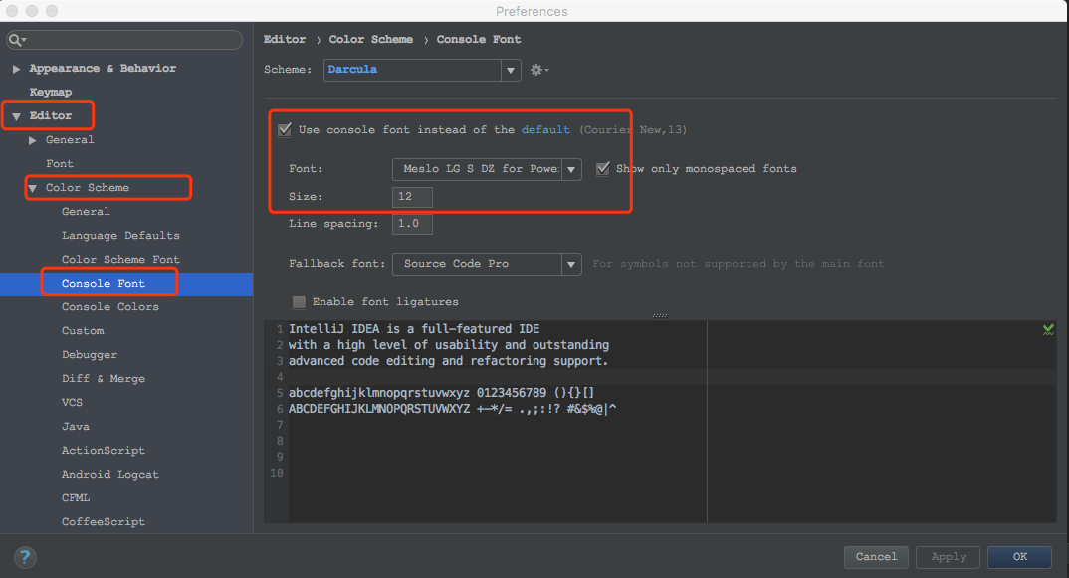This screenshot has width=1069, height=578.
Task: Click the Size input field
Action: 412,197
